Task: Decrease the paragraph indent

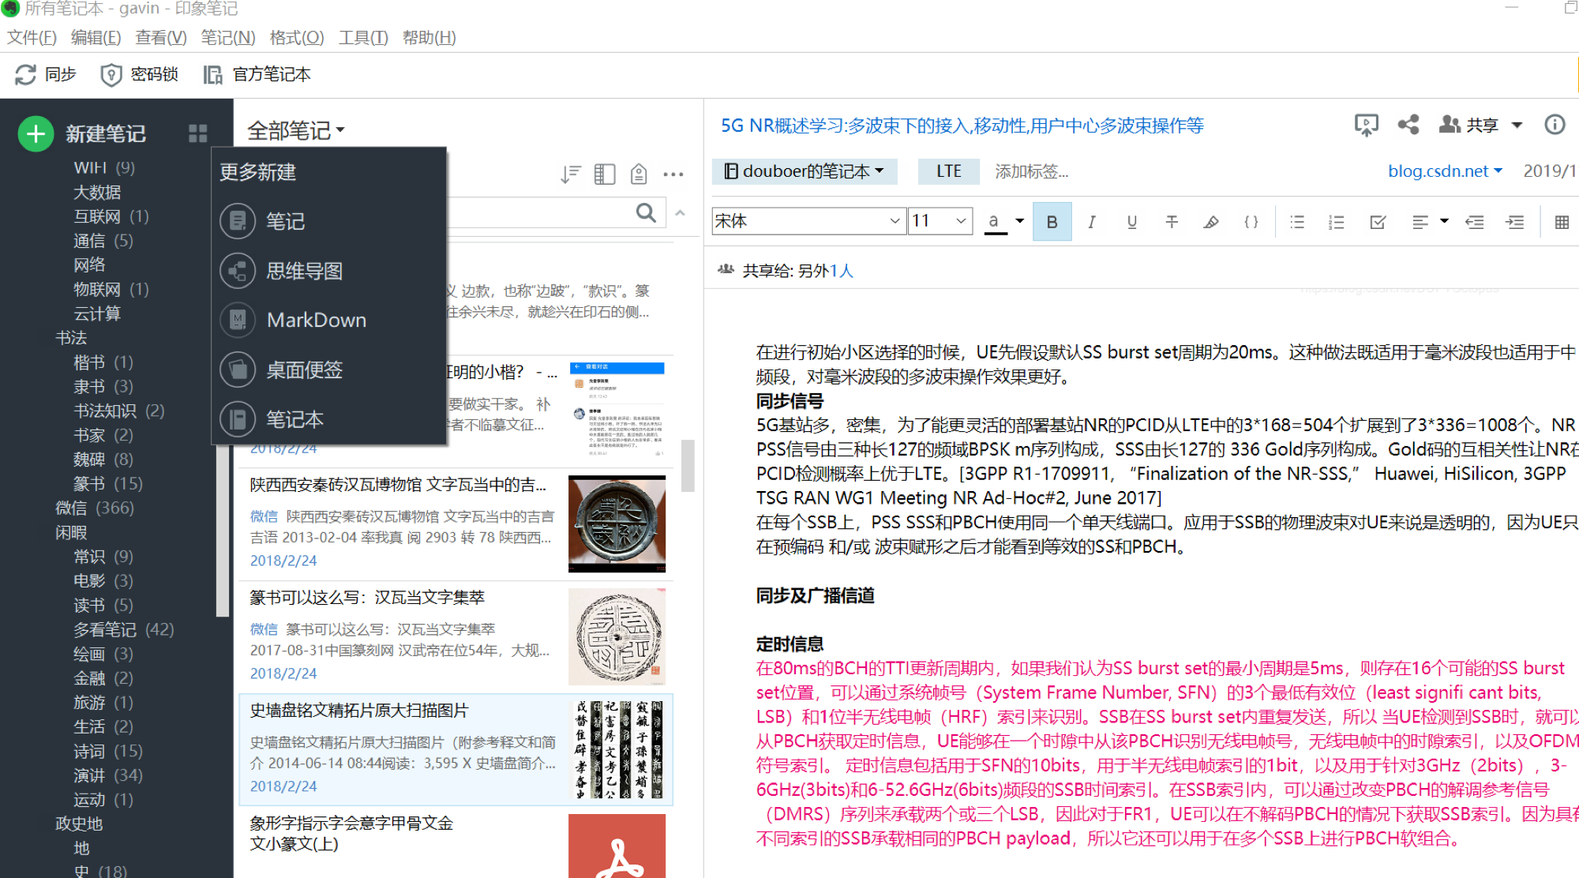Action: click(1475, 222)
